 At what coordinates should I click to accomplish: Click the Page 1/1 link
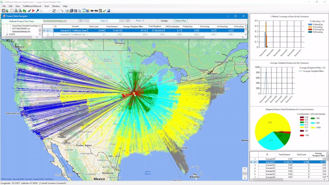click(x=104, y=21)
